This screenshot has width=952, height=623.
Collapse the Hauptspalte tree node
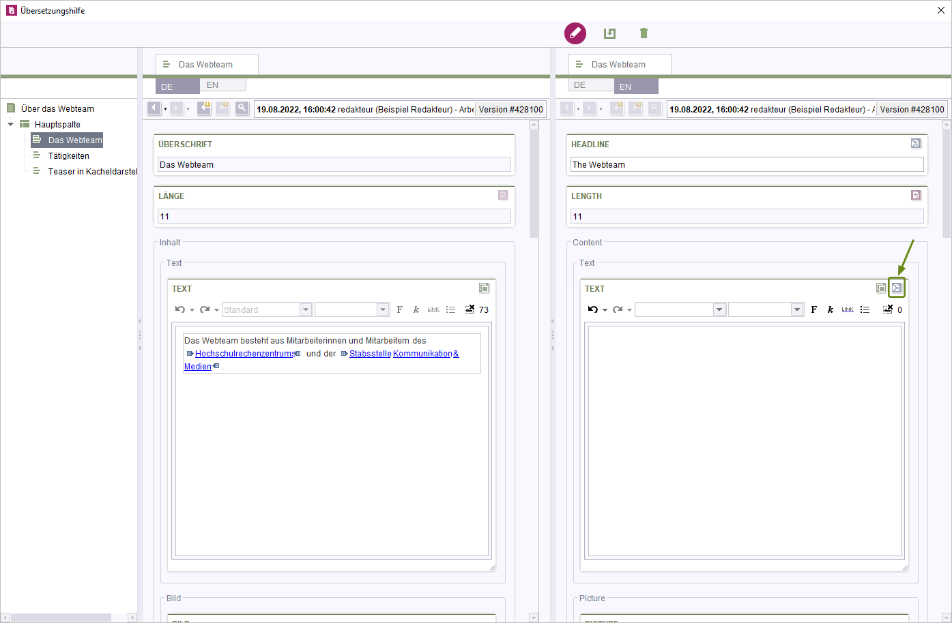point(10,124)
